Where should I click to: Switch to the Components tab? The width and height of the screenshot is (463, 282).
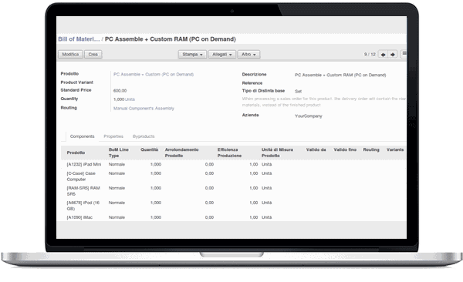(x=82, y=136)
